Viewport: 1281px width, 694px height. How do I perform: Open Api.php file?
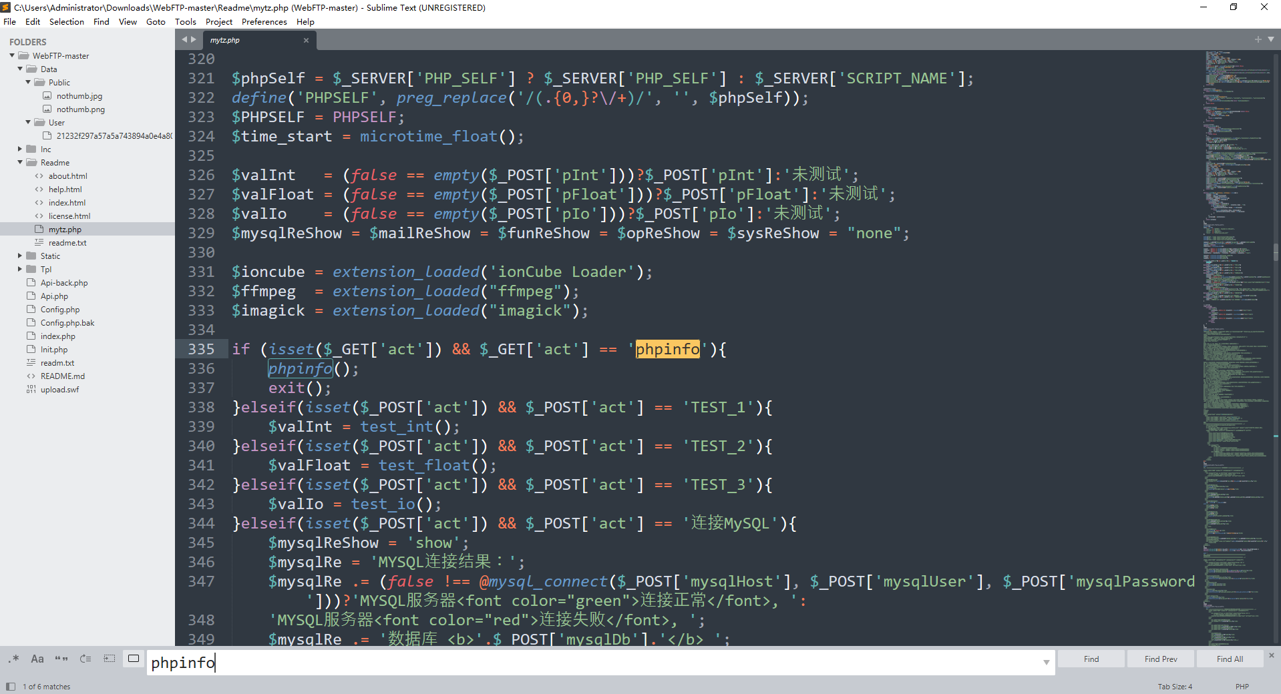54,296
